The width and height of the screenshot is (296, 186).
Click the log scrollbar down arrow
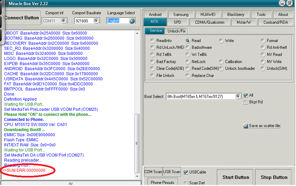click(x=137, y=177)
